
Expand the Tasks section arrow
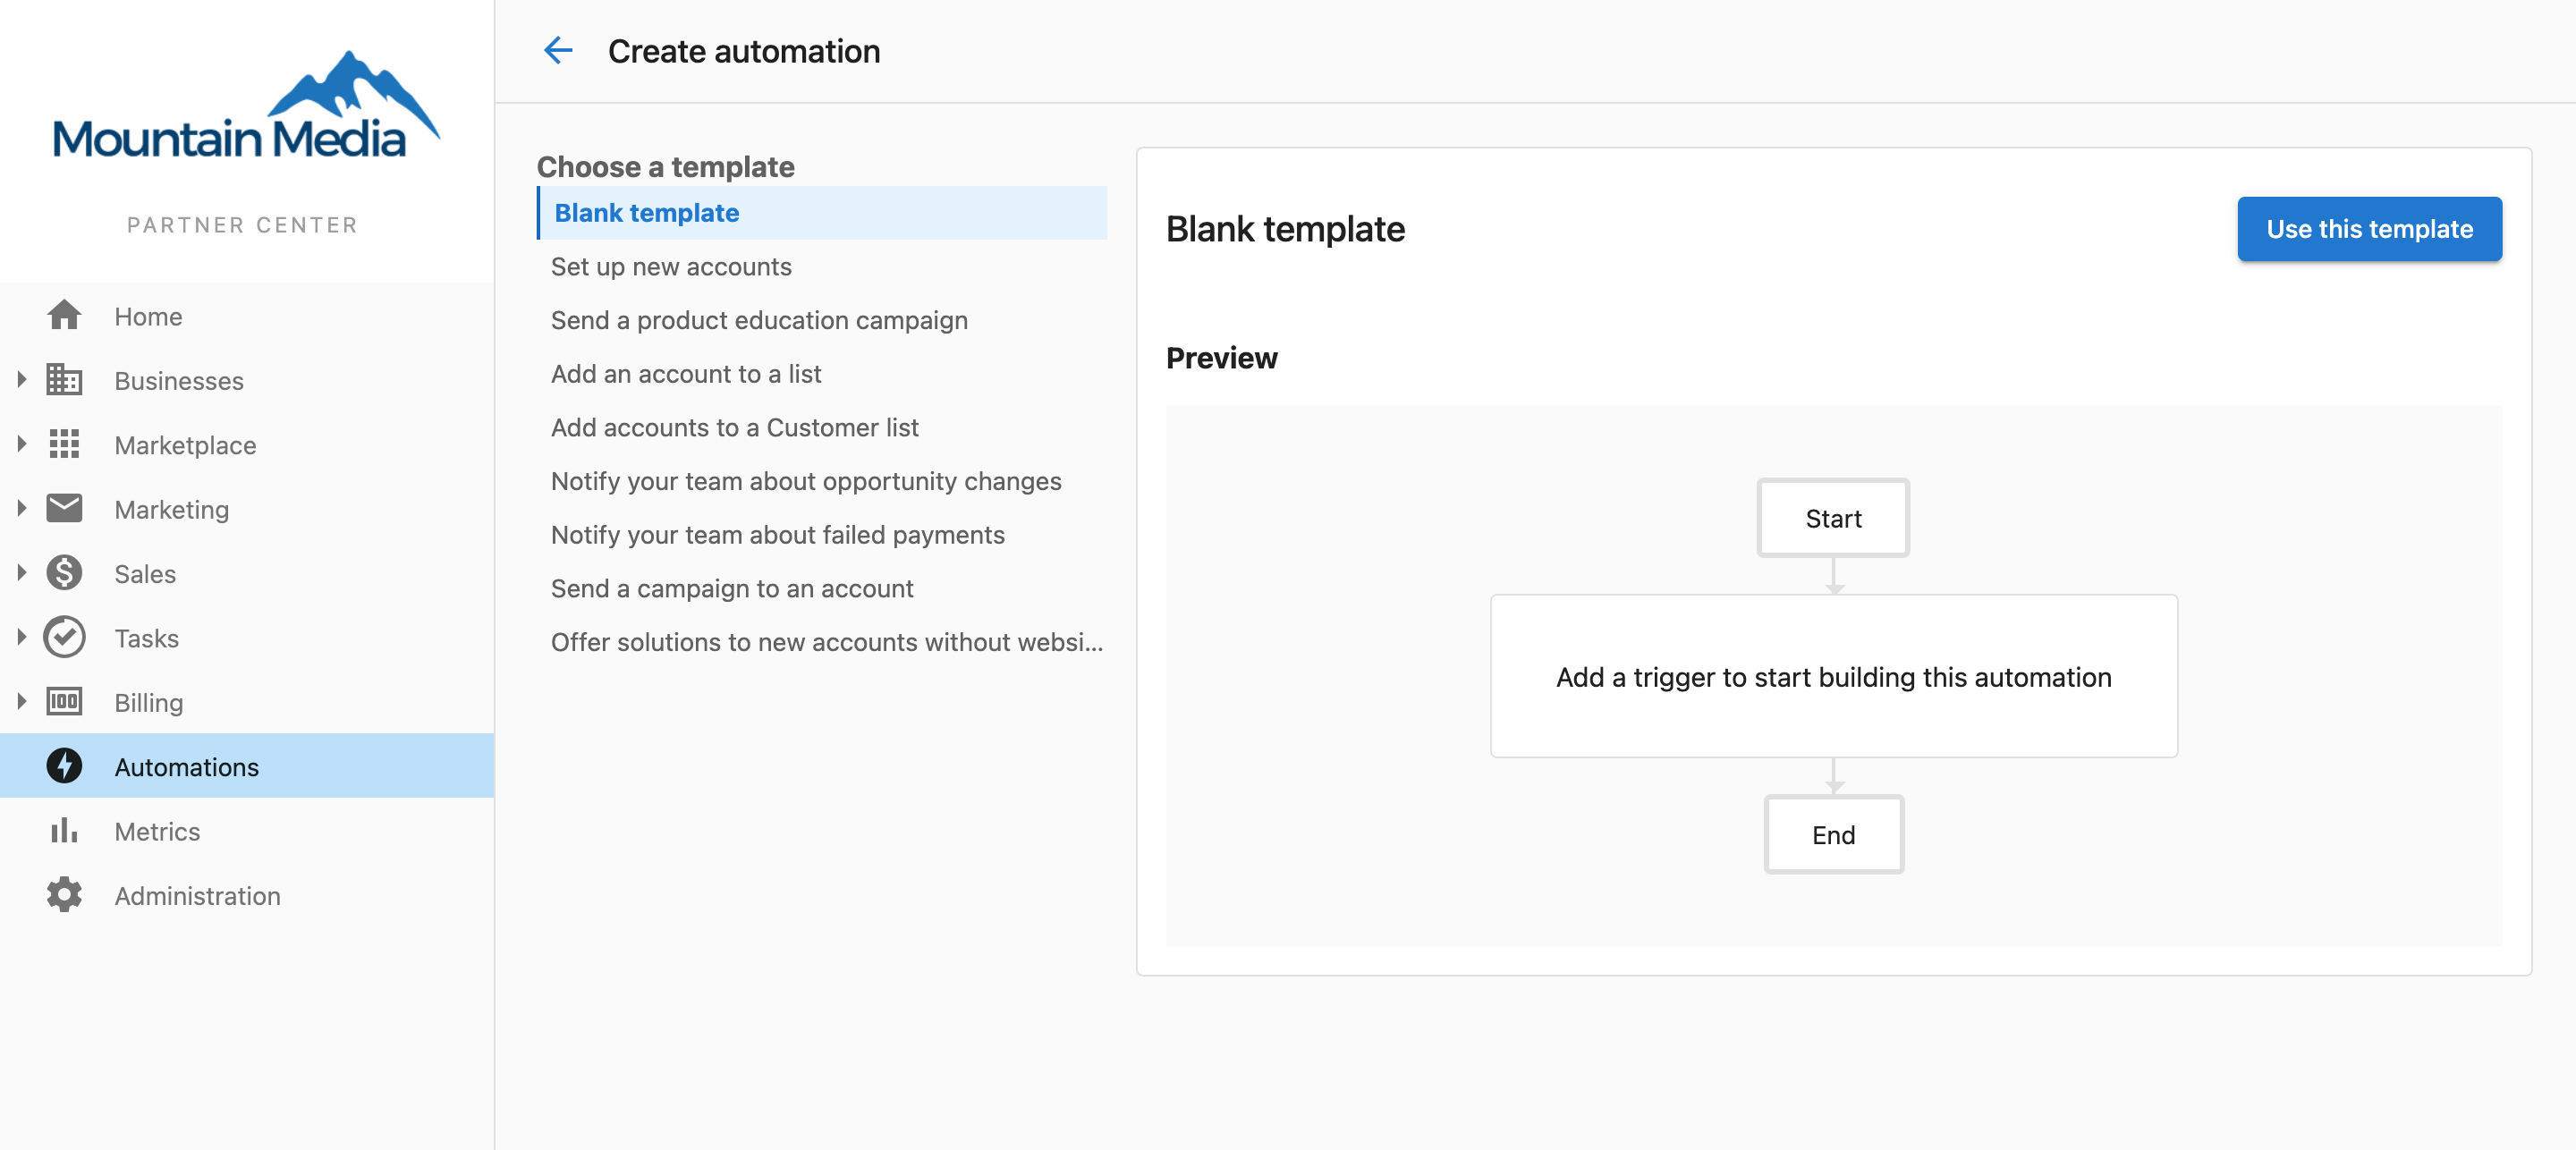click(22, 637)
